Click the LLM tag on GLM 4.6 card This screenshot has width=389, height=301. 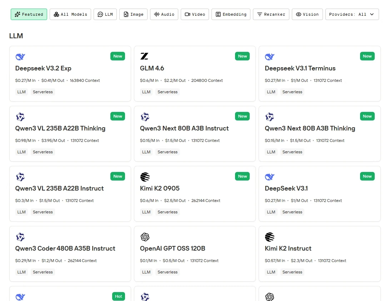point(146,92)
